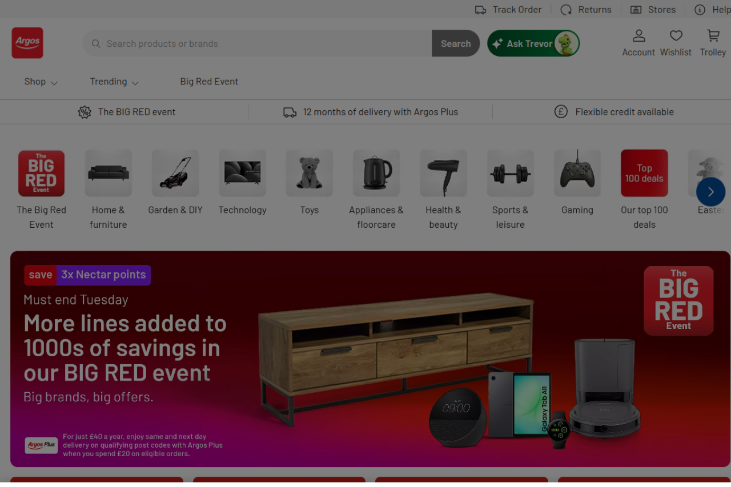Select the Technology TV category icon

point(242,173)
